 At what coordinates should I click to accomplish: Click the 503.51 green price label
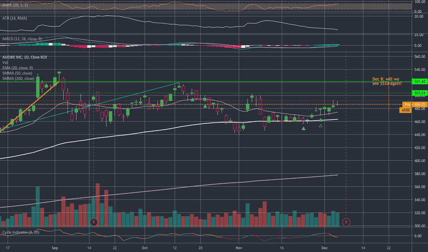[420, 93]
